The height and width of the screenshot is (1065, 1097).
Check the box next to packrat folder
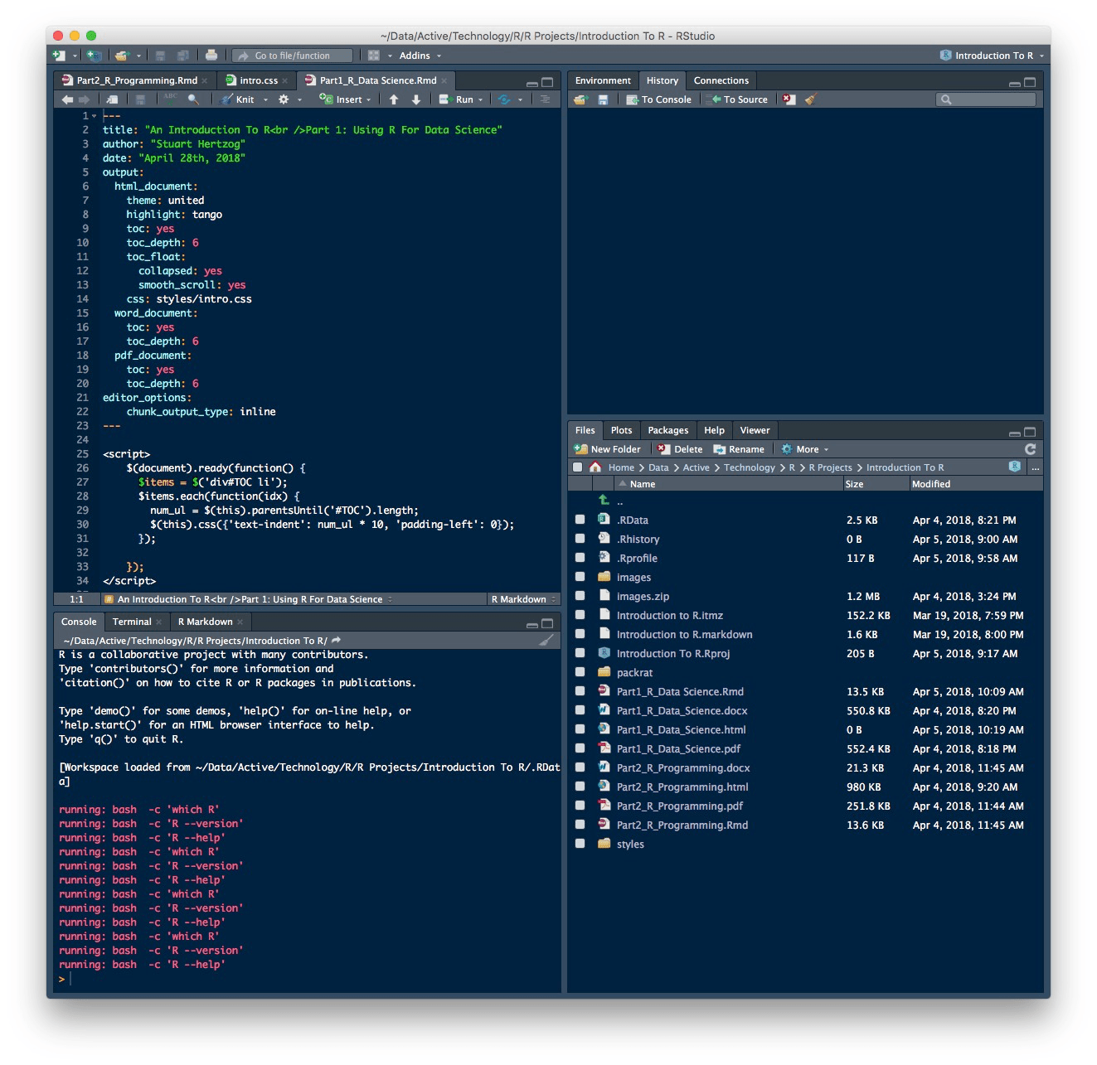pos(580,672)
